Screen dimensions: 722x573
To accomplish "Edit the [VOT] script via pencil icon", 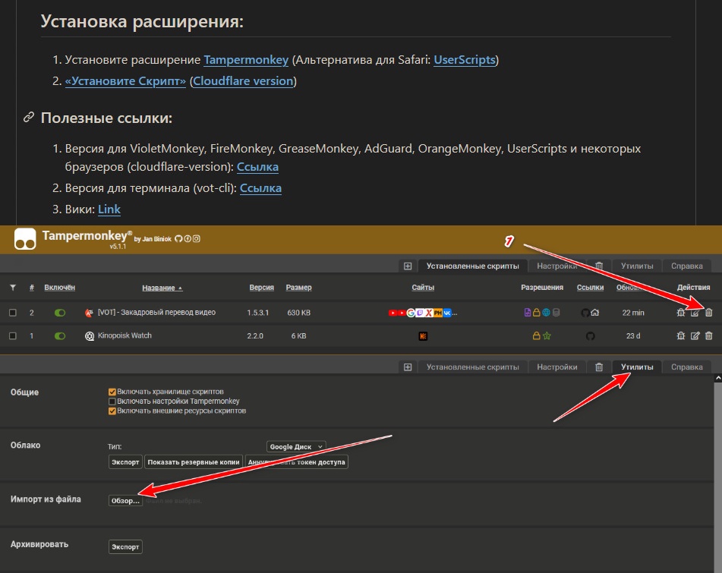I will (x=695, y=313).
